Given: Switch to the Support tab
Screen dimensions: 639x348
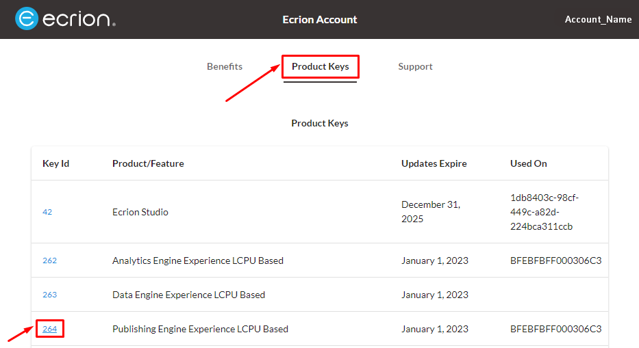Looking at the screenshot, I should (x=415, y=66).
